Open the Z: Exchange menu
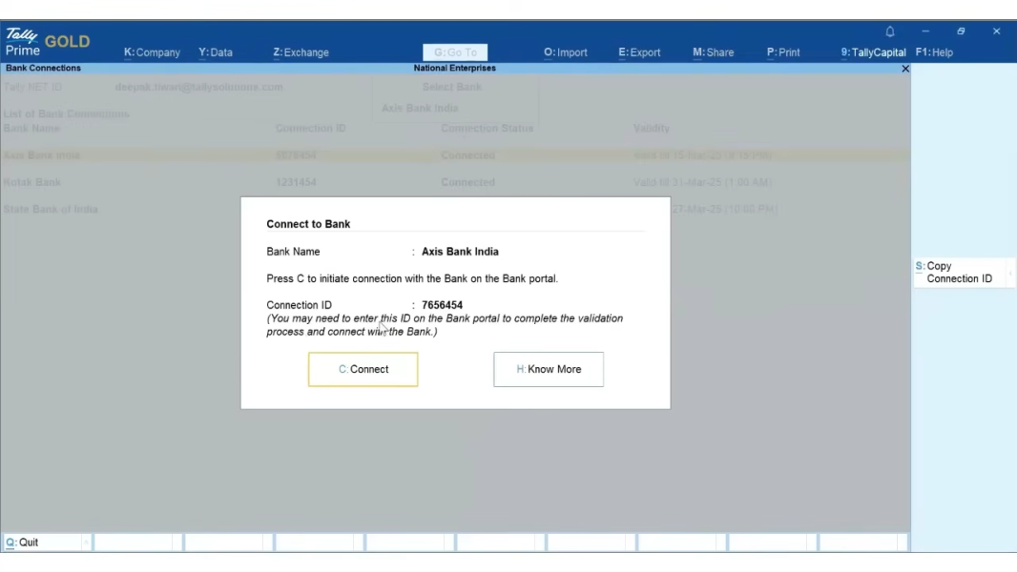Screen dimensions: 1017x572 [x=301, y=52]
